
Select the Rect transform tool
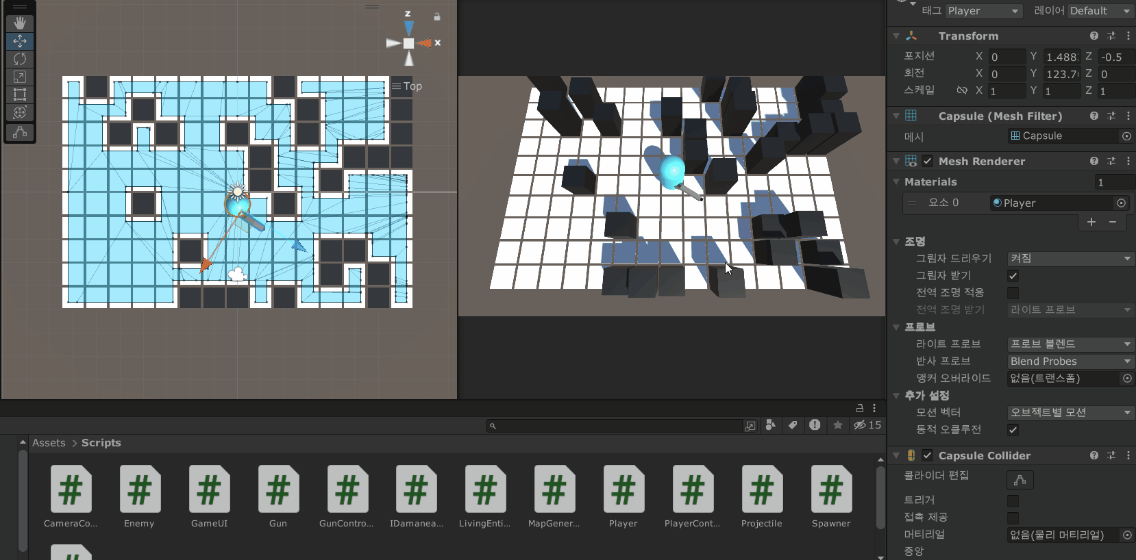point(20,94)
